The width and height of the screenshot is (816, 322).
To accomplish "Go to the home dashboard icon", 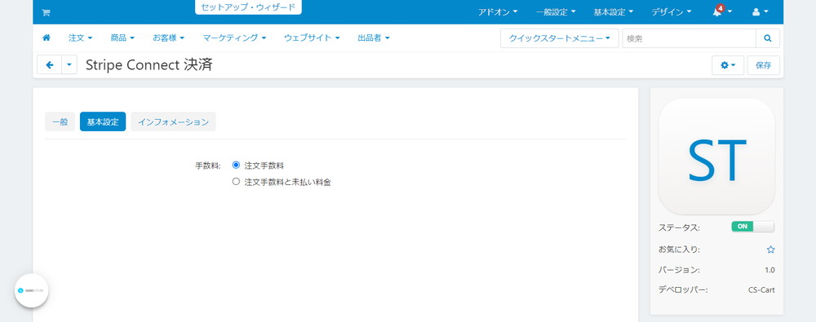I will point(47,38).
